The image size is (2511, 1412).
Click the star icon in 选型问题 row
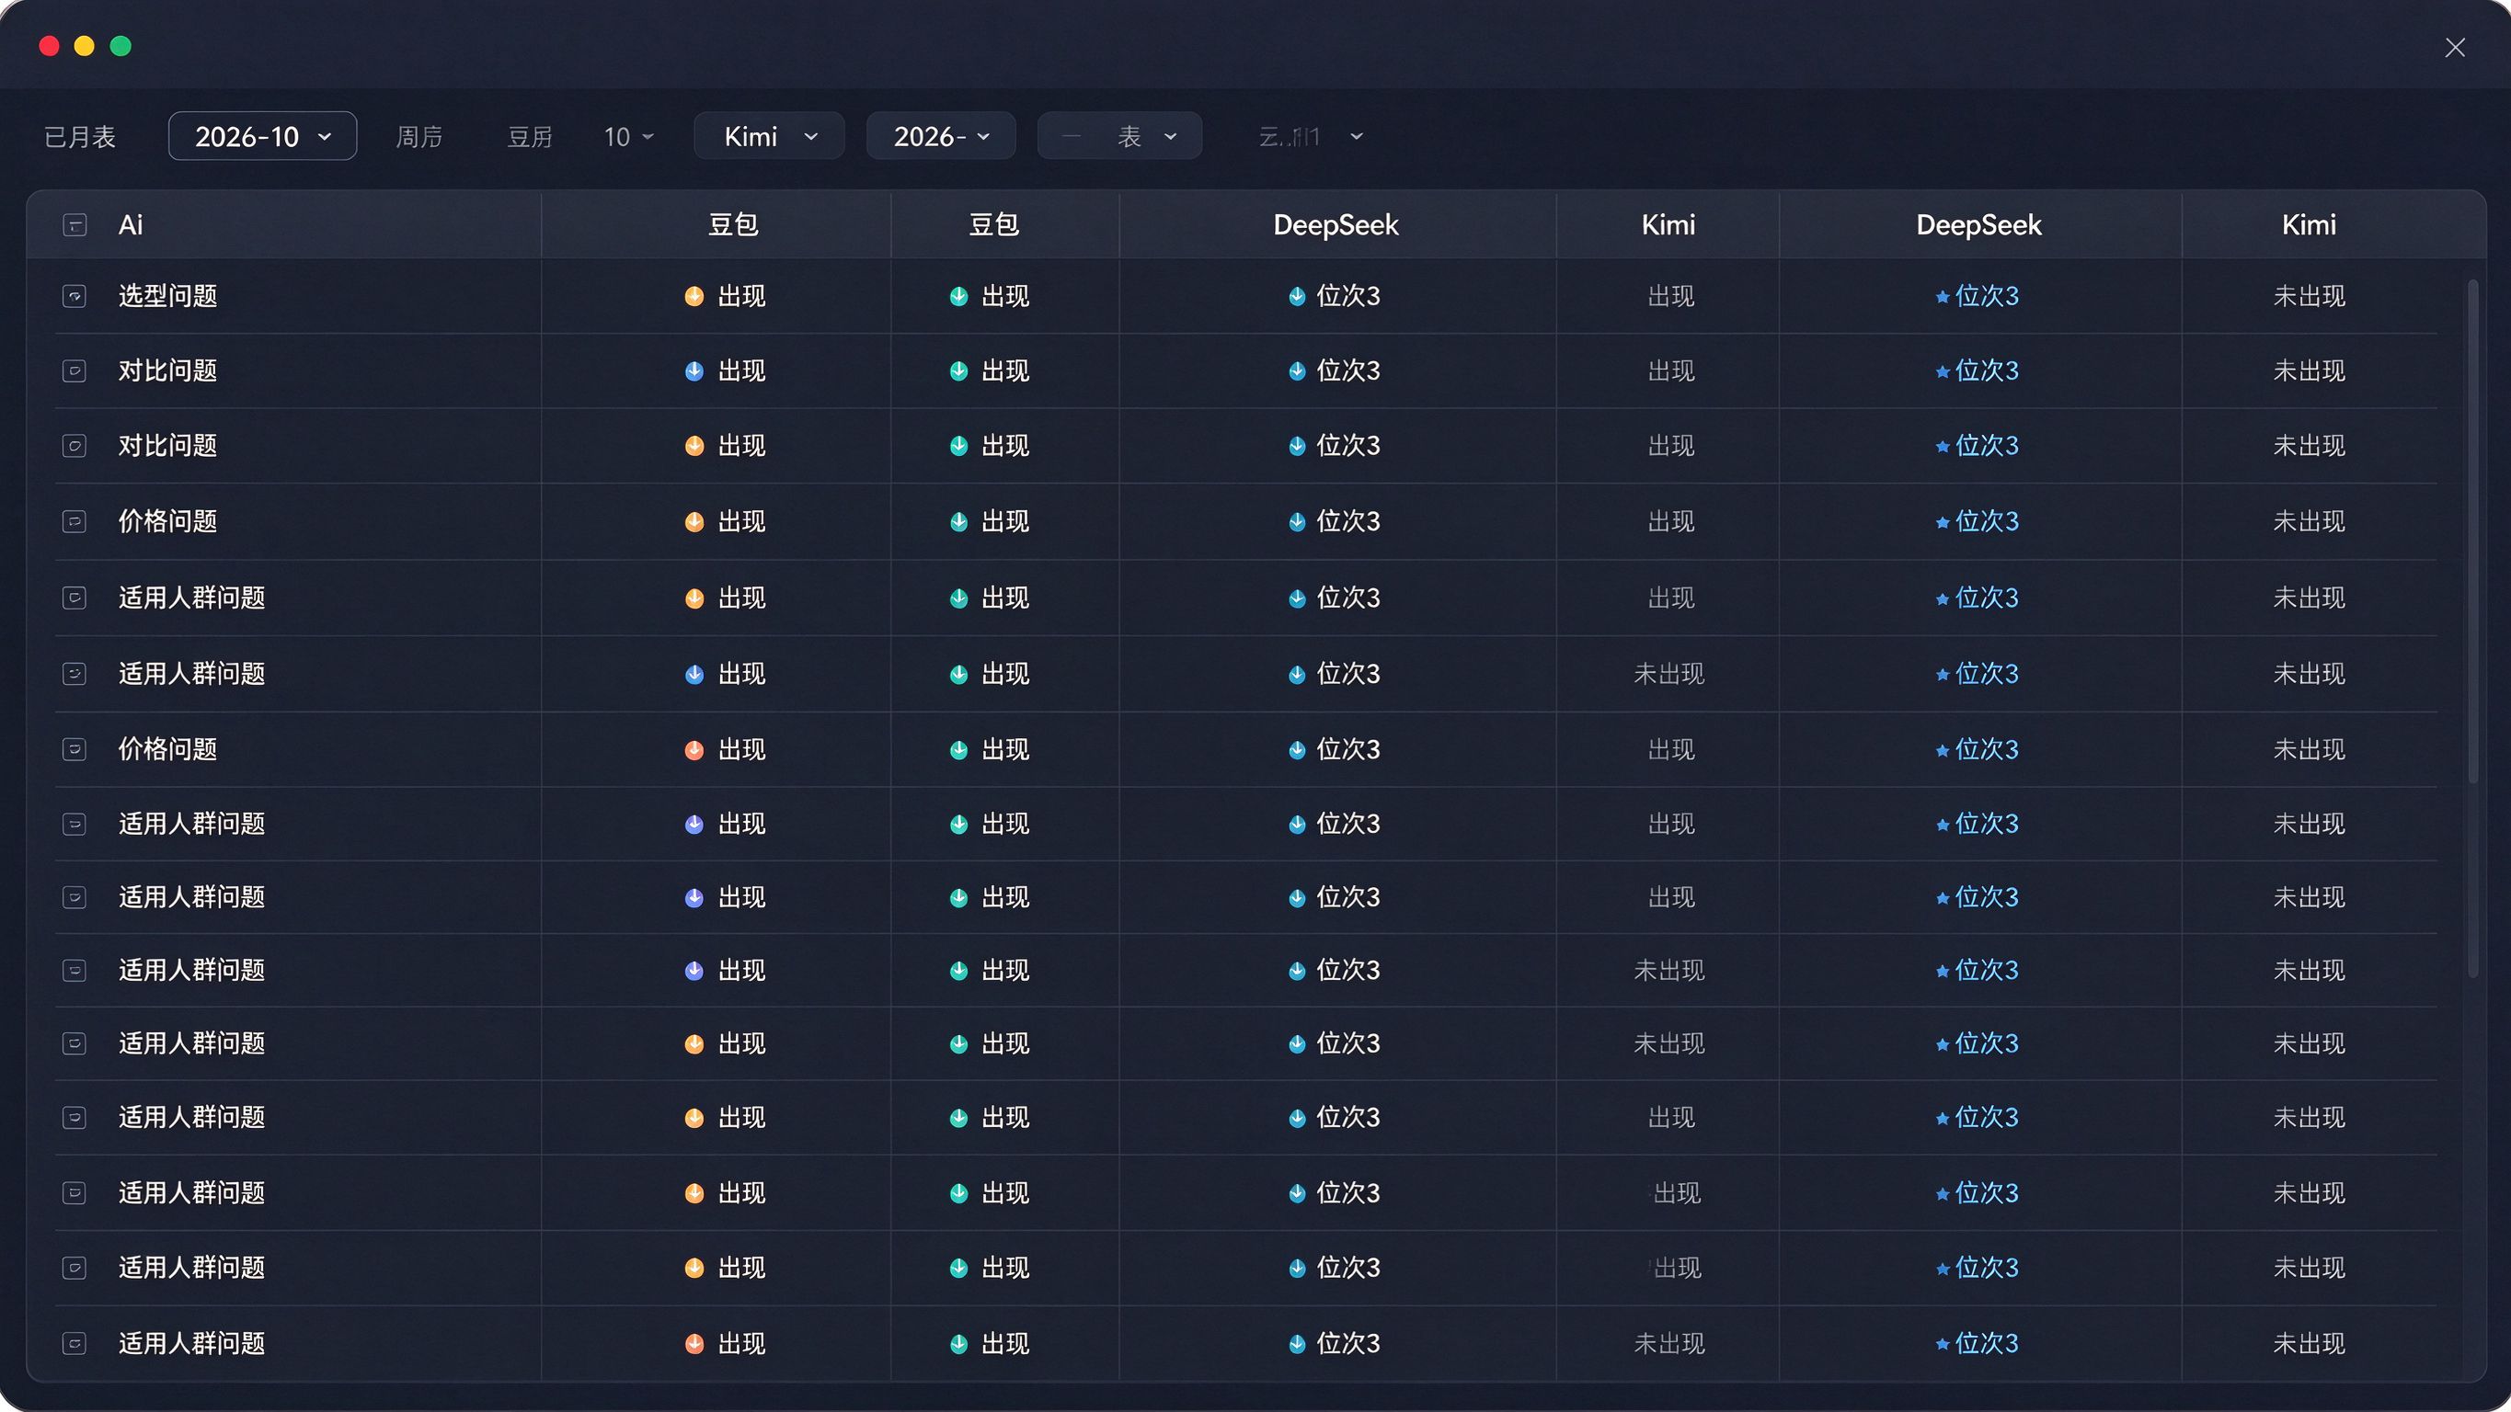point(1943,296)
